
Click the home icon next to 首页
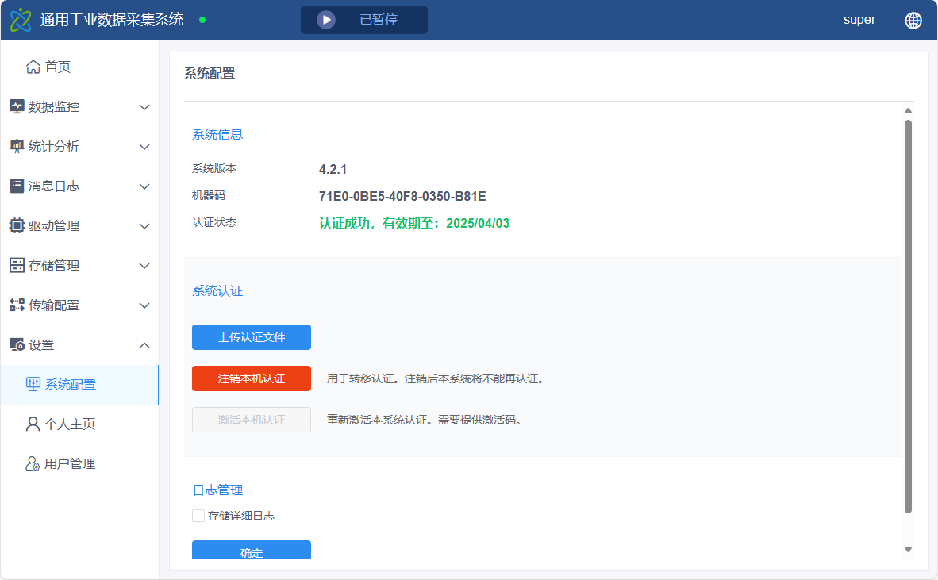pyautogui.click(x=33, y=67)
